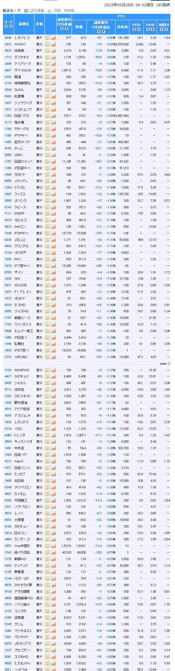The width and height of the screenshot is (175, 671).
Task: Open the book icon for ザイン
Action: click(x=47, y=272)
